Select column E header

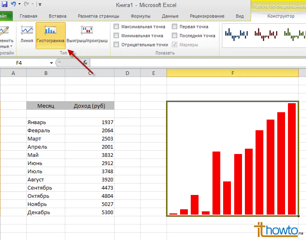pos(153,73)
